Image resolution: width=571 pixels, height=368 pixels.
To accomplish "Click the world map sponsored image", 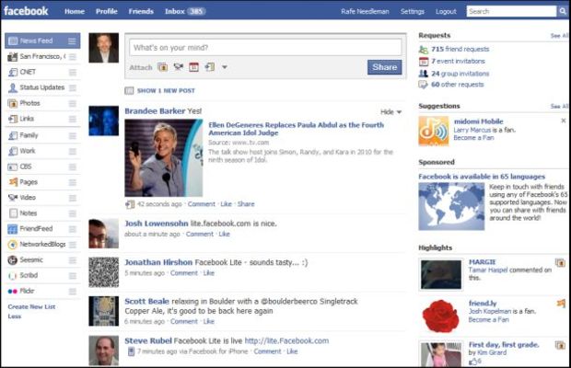I will pyautogui.click(x=451, y=207).
